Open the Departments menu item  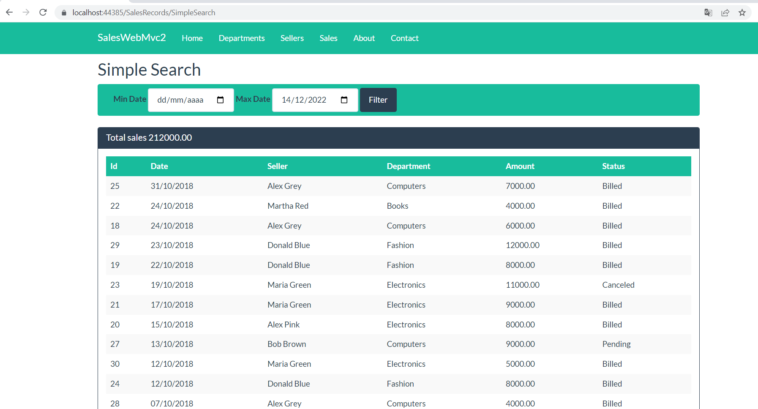point(242,38)
